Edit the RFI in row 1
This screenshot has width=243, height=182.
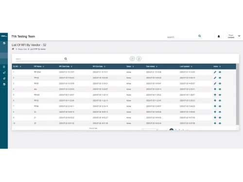point(215,72)
